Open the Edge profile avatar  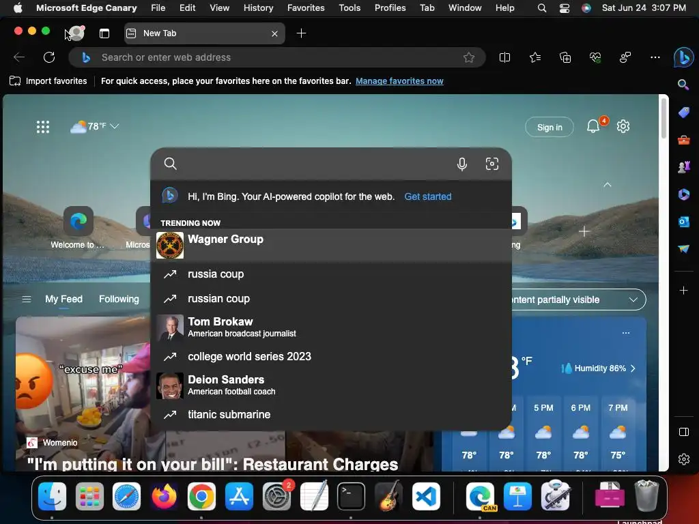click(x=76, y=33)
